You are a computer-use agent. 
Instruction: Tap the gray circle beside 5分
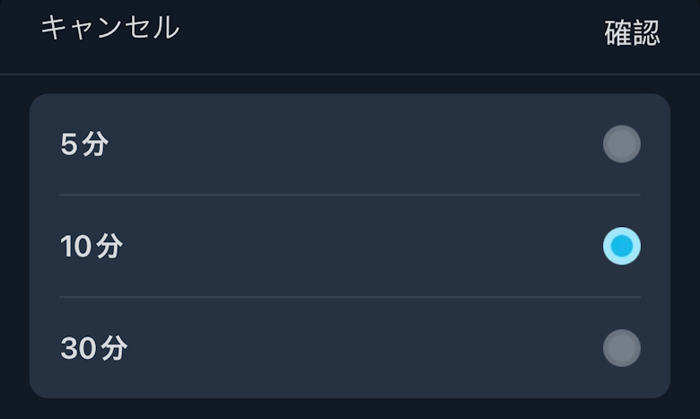click(621, 144)
